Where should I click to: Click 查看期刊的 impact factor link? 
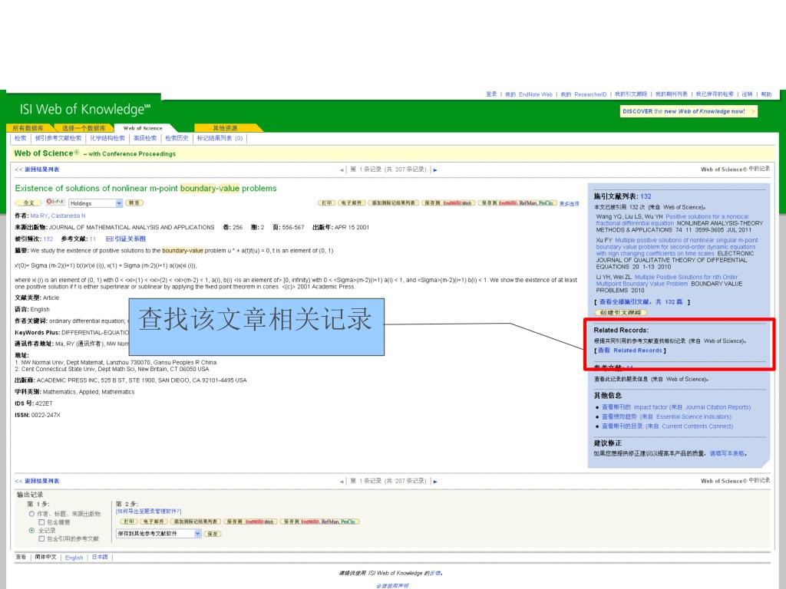(676, 407)
